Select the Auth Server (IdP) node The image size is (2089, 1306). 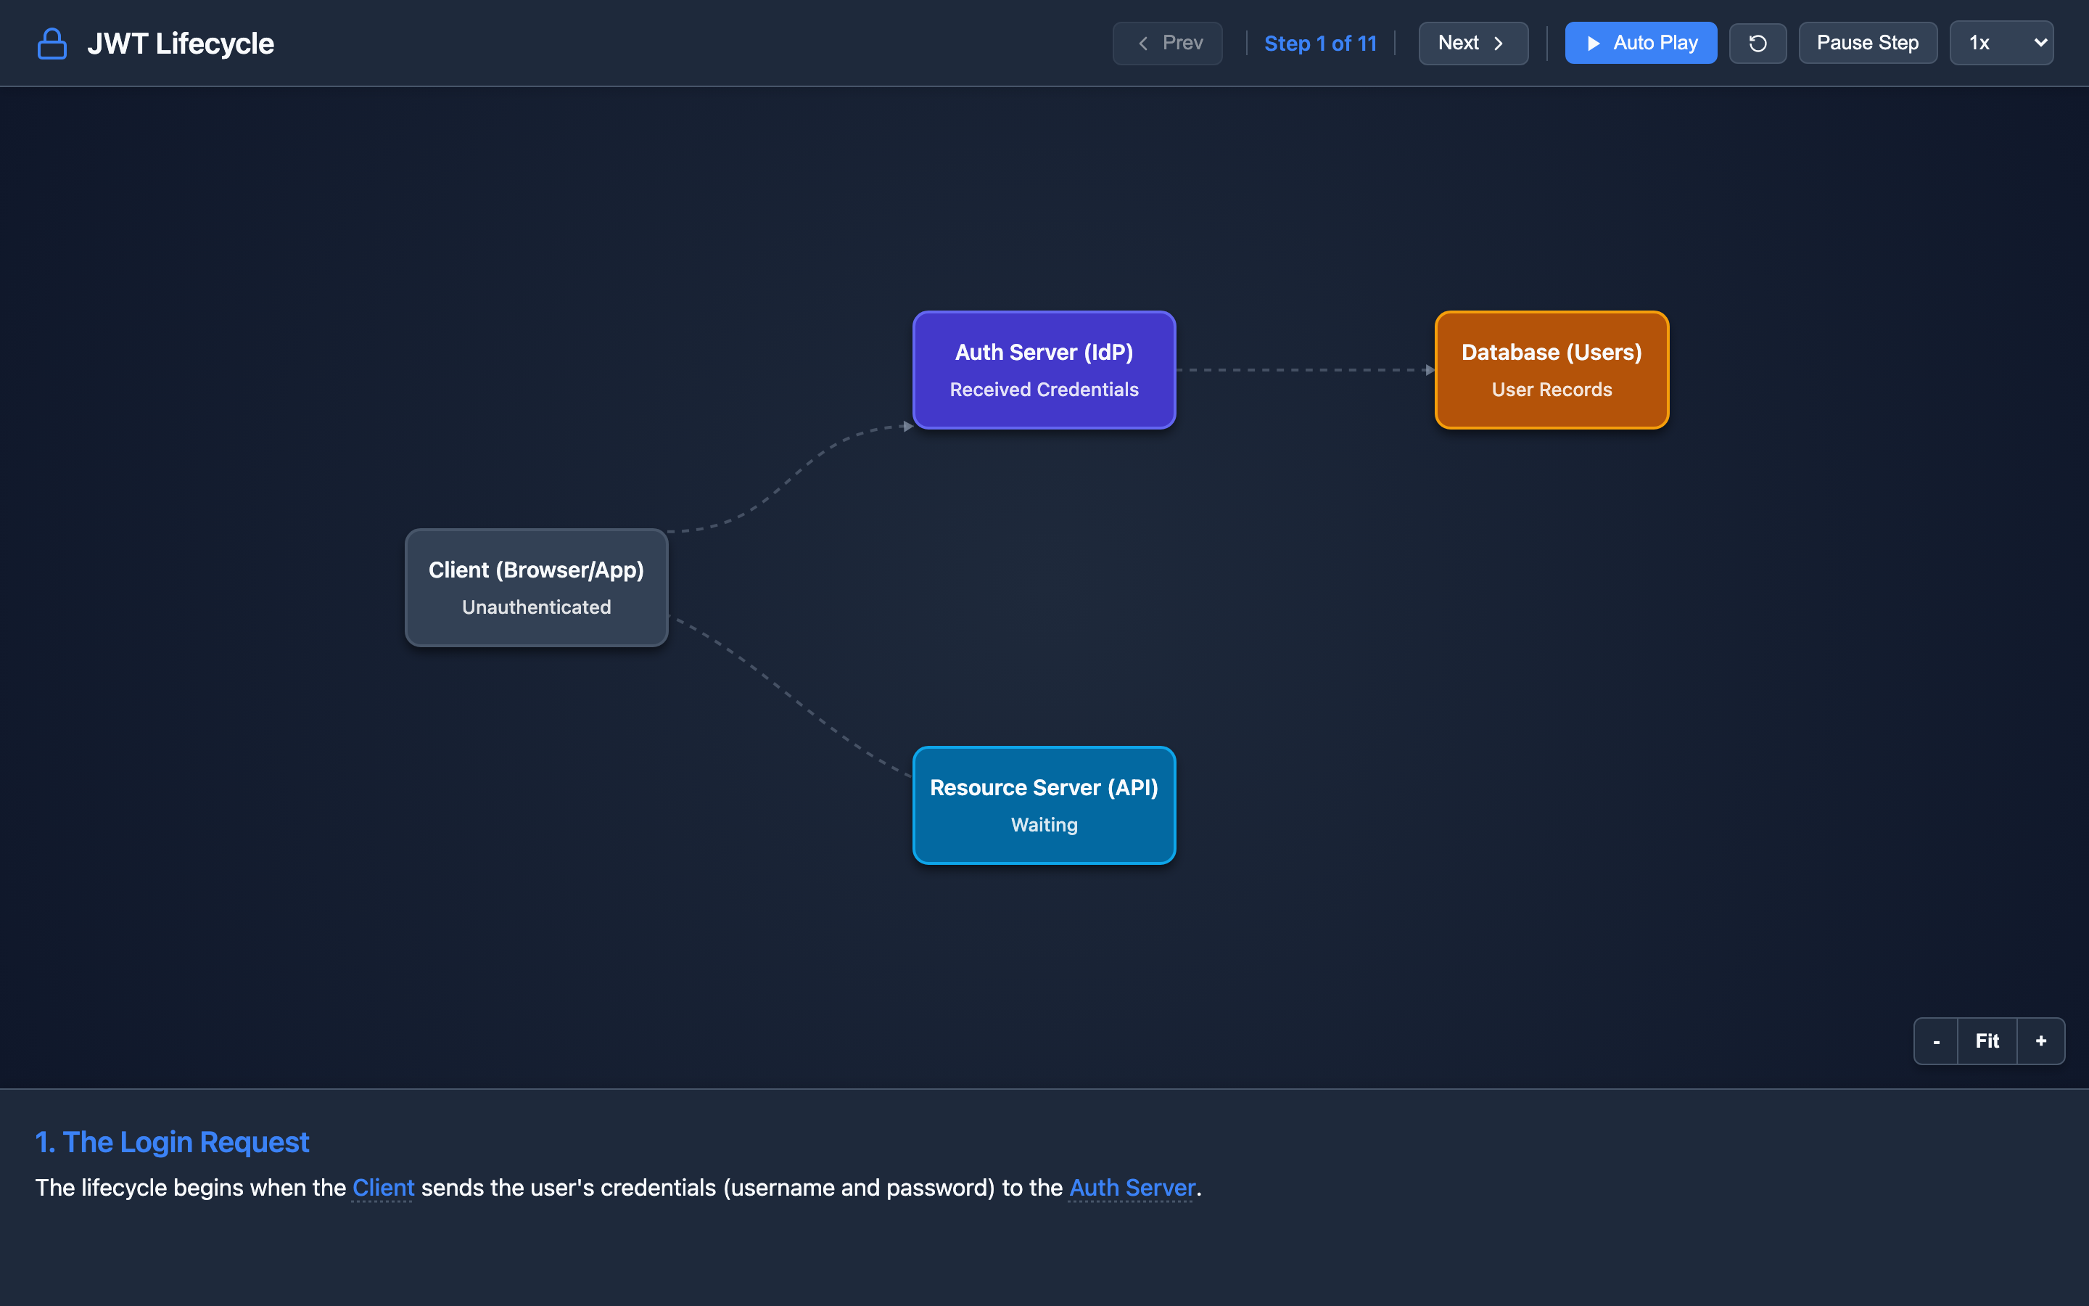tap(1044, 370)
